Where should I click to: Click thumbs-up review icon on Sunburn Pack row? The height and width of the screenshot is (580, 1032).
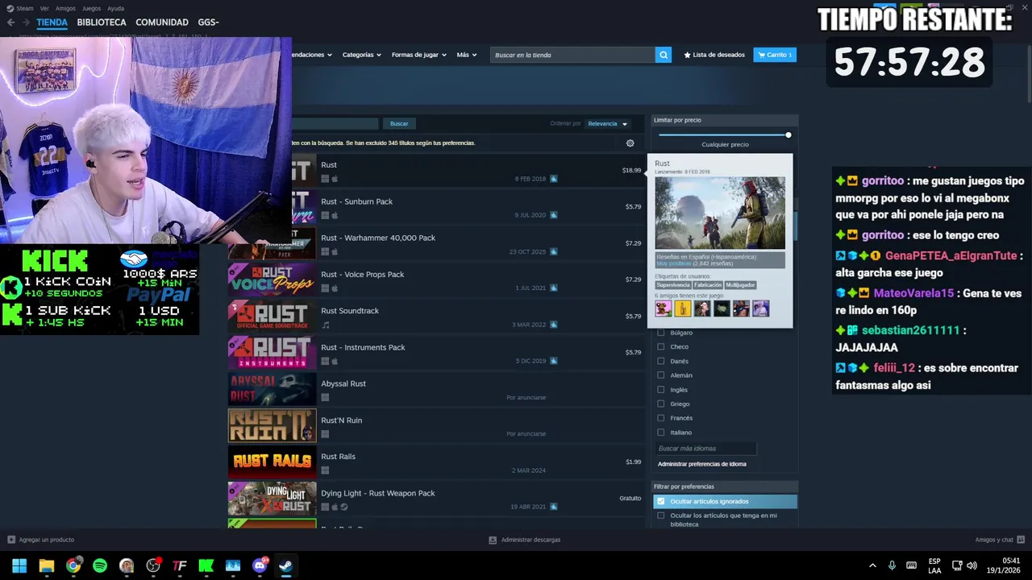(554, 215)
